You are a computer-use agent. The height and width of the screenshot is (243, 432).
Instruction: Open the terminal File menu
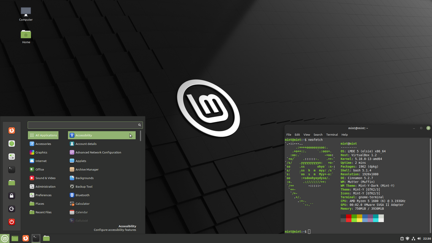point(289,135)
